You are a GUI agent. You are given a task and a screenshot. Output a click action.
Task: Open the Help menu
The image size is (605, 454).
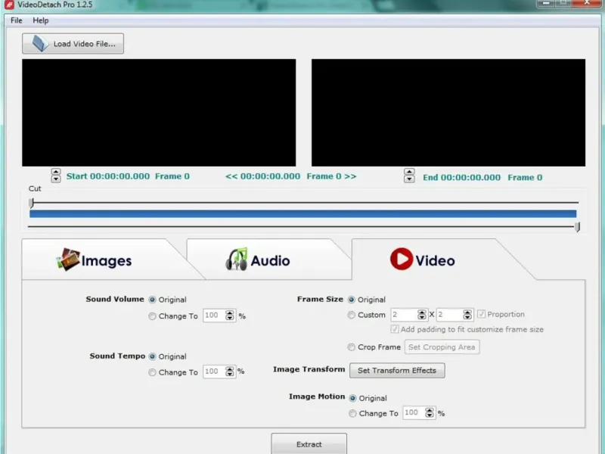tap(41, 20)
